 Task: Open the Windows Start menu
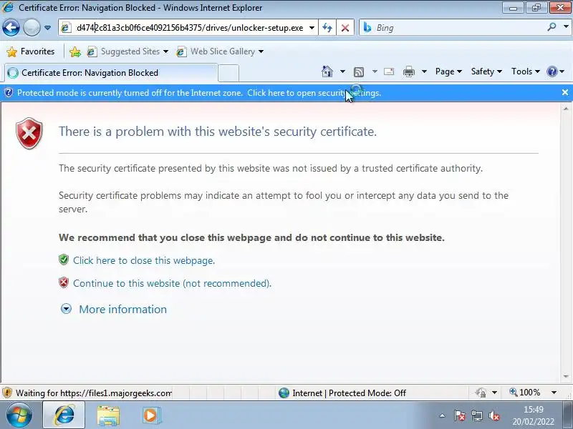19,415
